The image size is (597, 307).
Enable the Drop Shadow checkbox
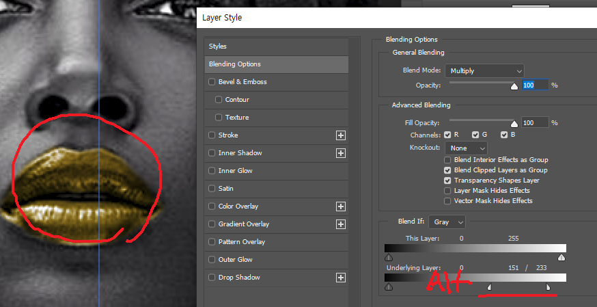(212, 278)
